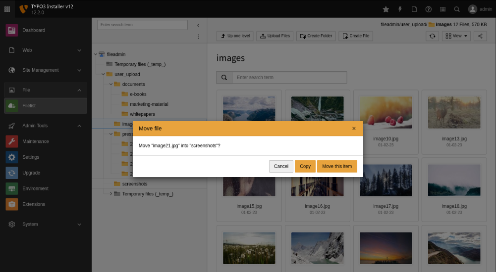The width and height of the screenshot is (496, 272).
Task: Close the Move file dialog with X
Action: (354, 129)
